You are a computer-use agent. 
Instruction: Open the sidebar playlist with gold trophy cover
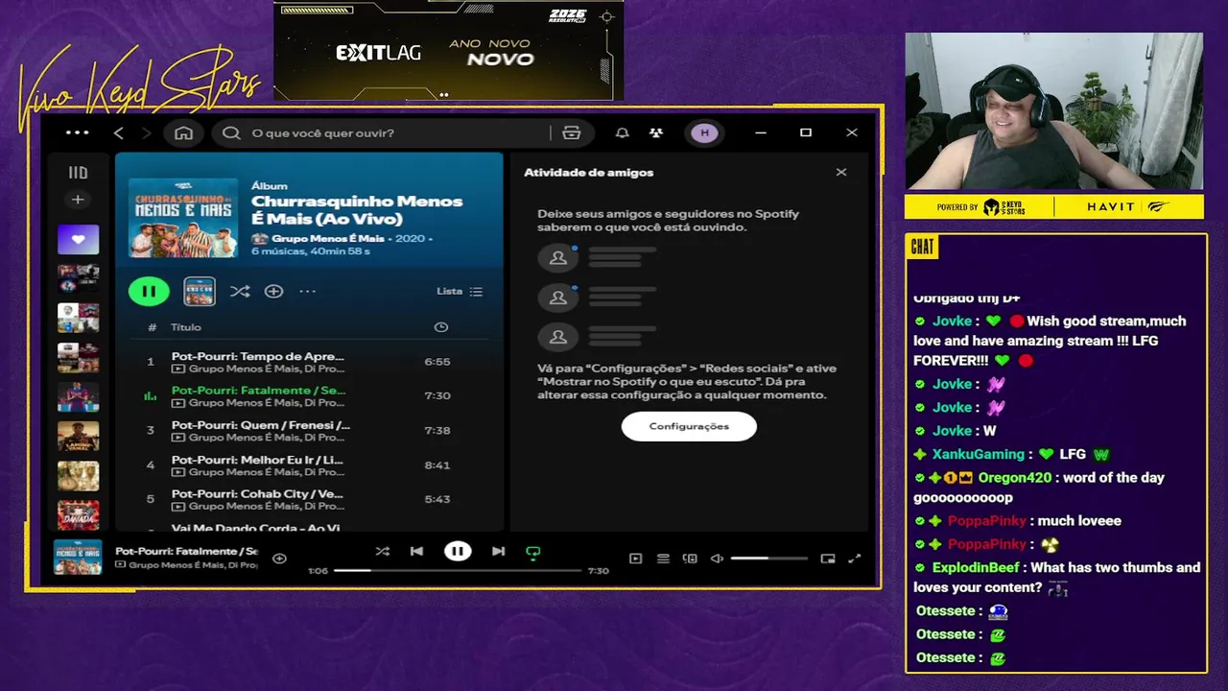(x=78, y=476)
